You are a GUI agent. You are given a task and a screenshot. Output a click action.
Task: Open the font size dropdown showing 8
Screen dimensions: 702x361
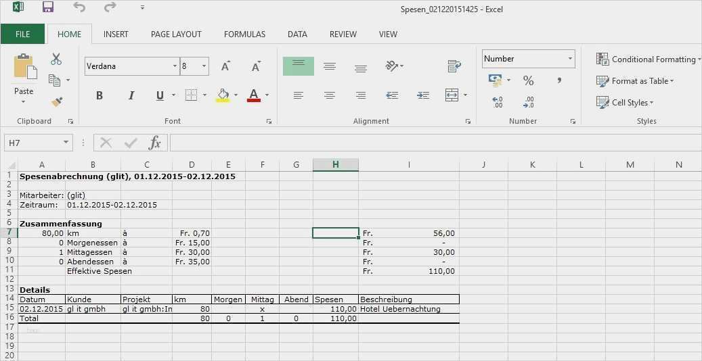coord(204,66)
